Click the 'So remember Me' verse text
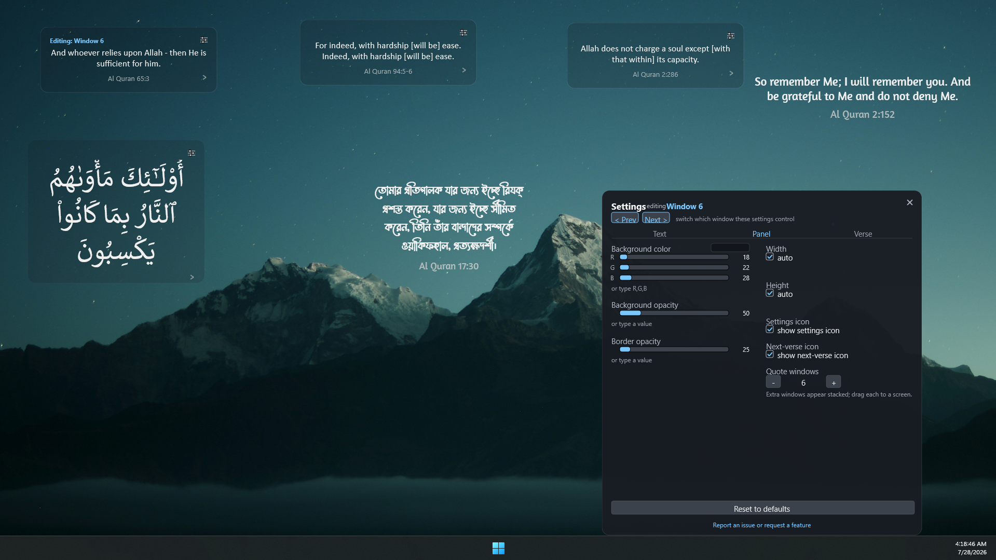Image resolution: width=996 pixels, height=560 pixels. [x=863, y=89]
